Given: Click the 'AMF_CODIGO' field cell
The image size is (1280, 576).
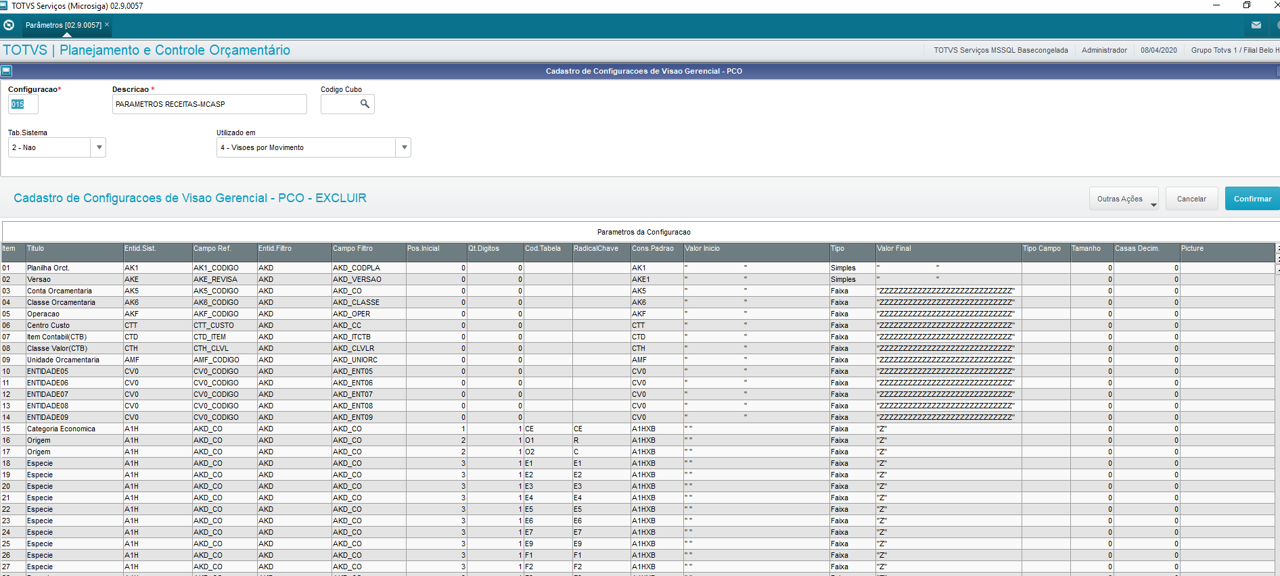Looking at the screenshot, I should click(x=225, y=360).
